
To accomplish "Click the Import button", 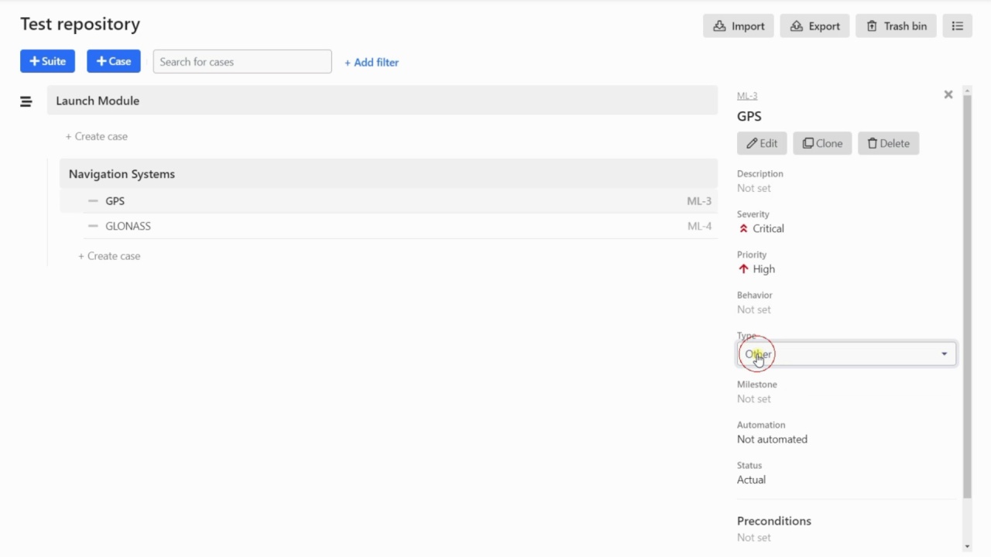I will [x=739, y=26].
